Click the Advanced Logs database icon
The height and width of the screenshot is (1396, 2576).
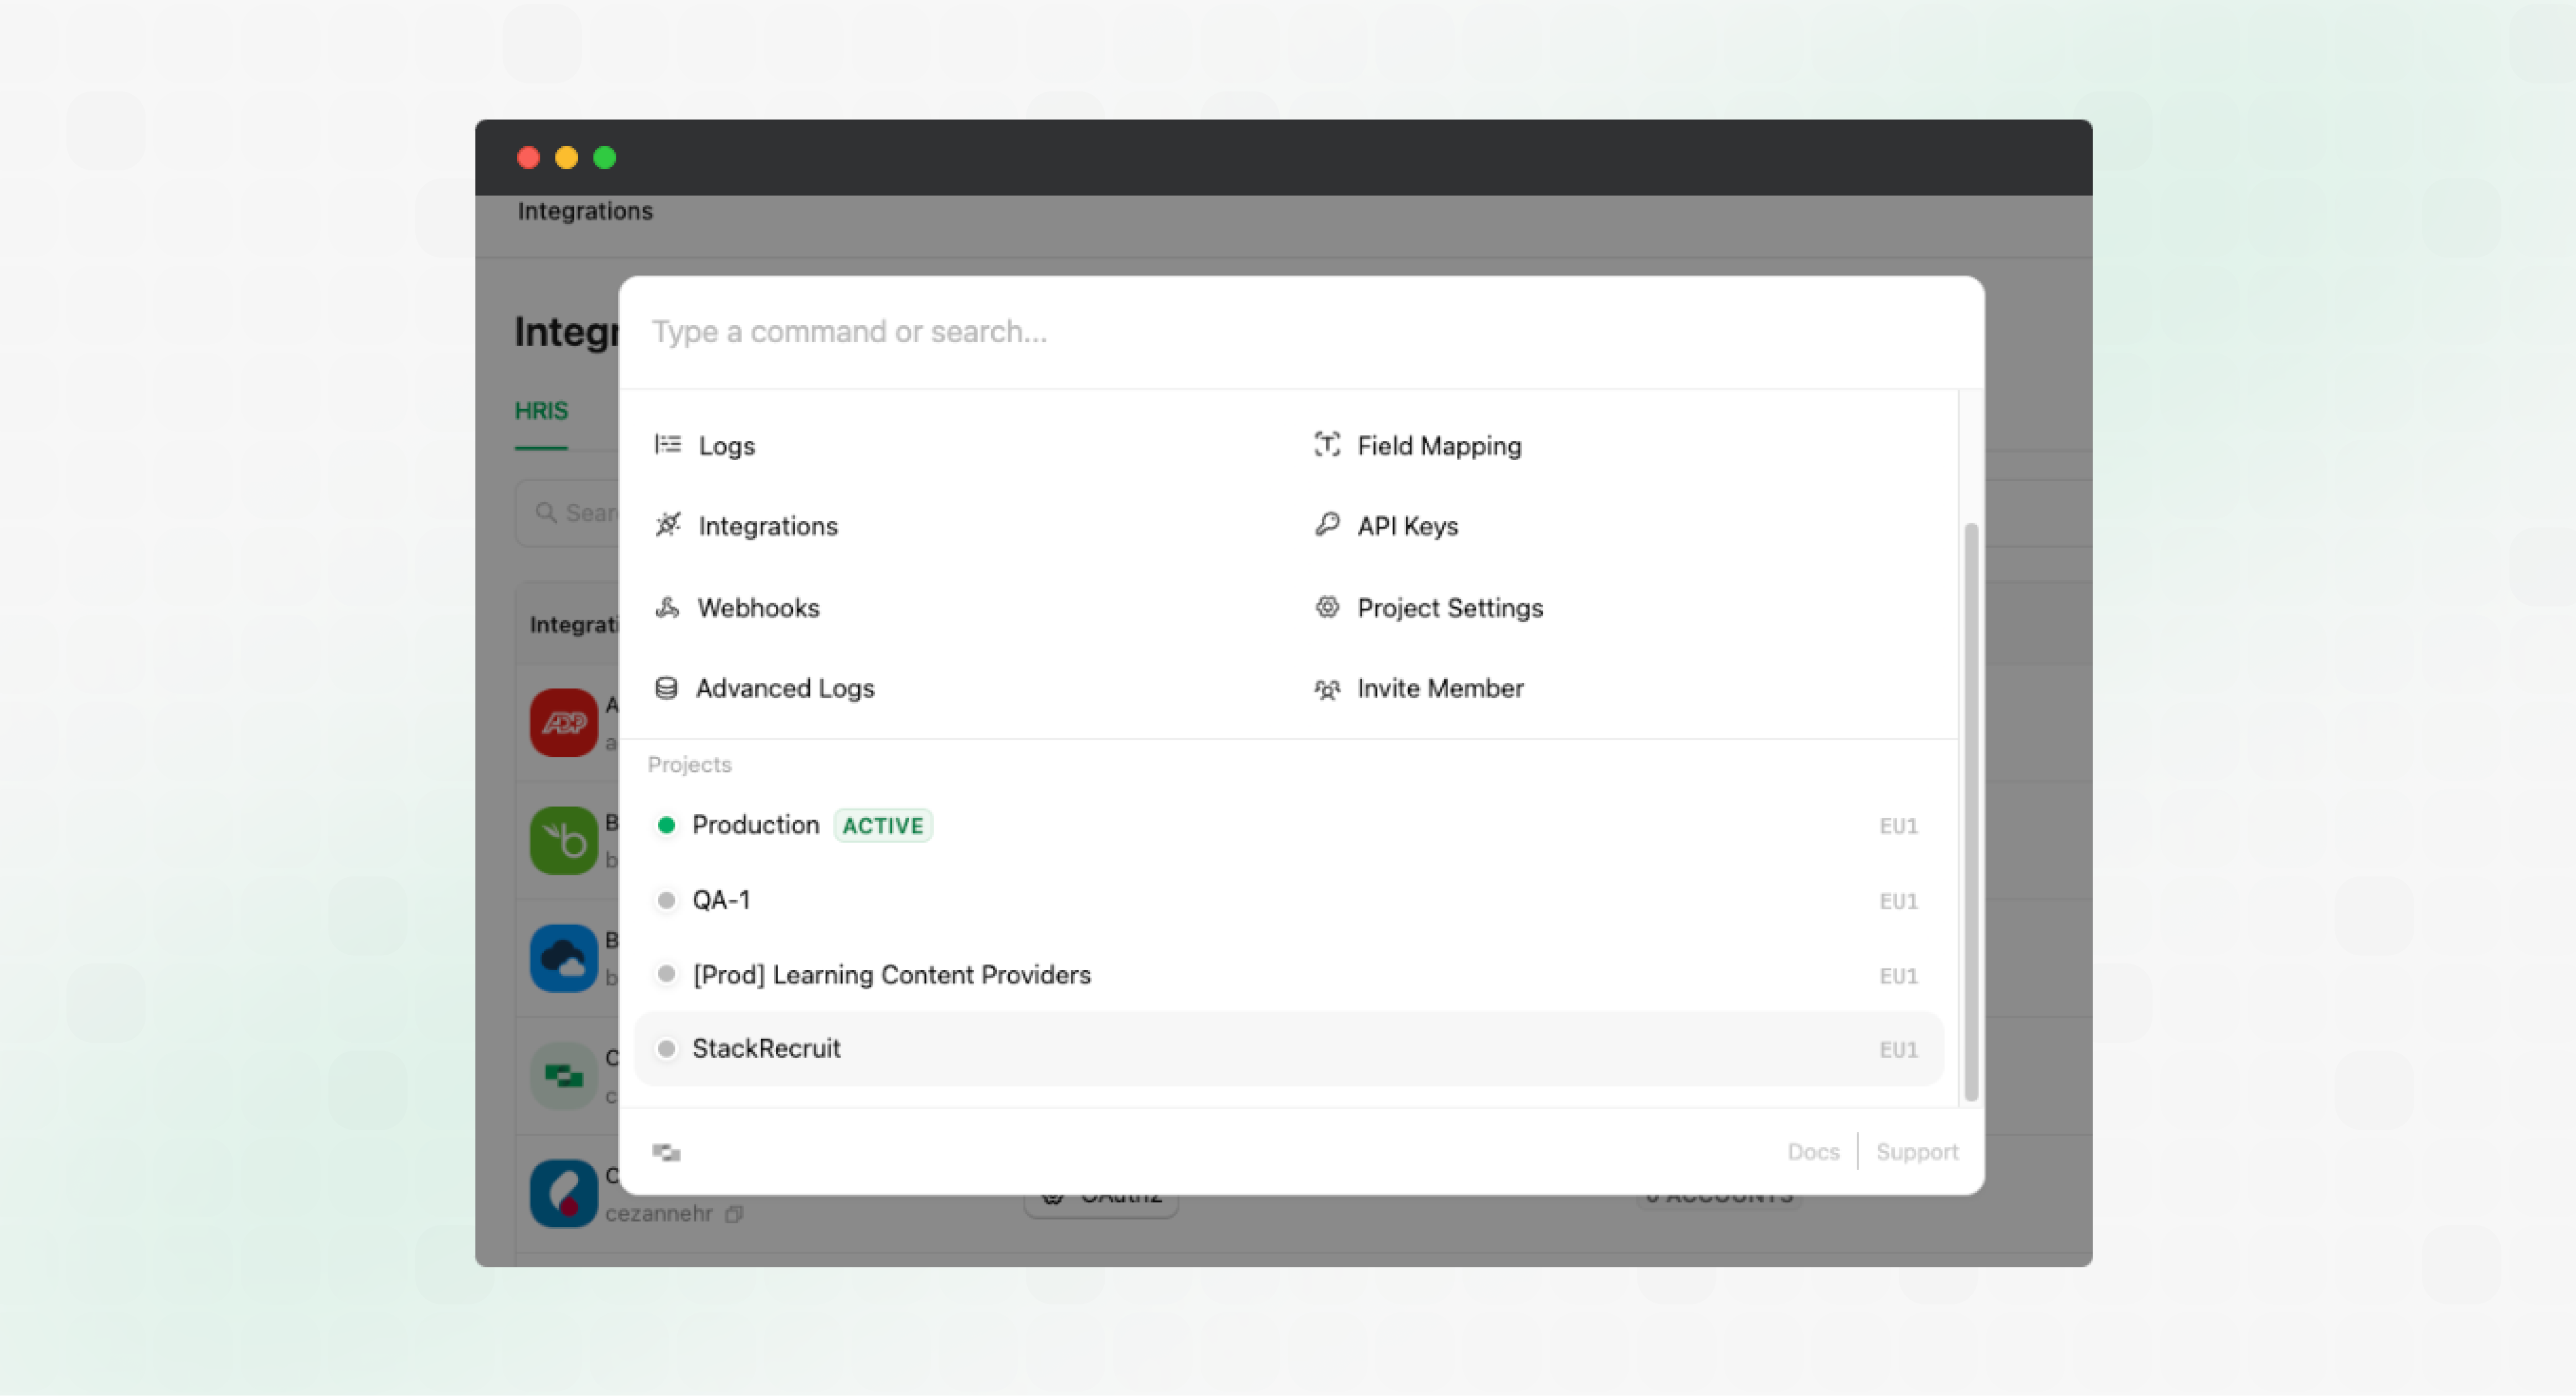click(x=667, y=688)
